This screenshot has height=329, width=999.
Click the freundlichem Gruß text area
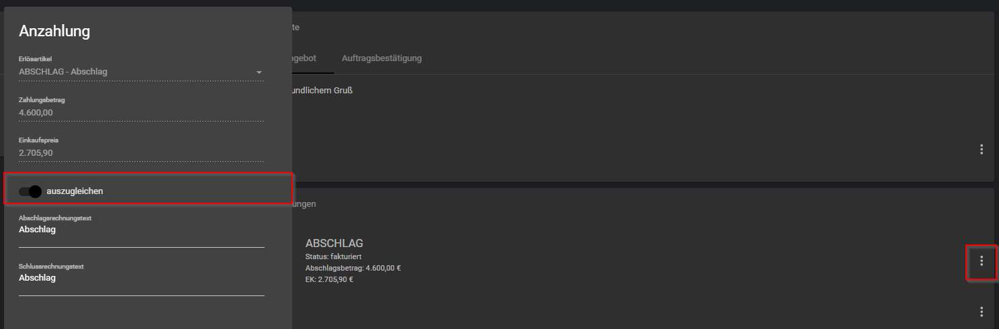[x=322, y=91]
